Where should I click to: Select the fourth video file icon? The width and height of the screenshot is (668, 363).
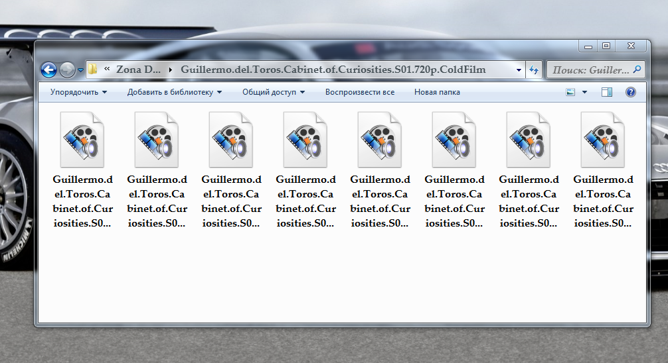pyautogui.click(x=305, y=140)
